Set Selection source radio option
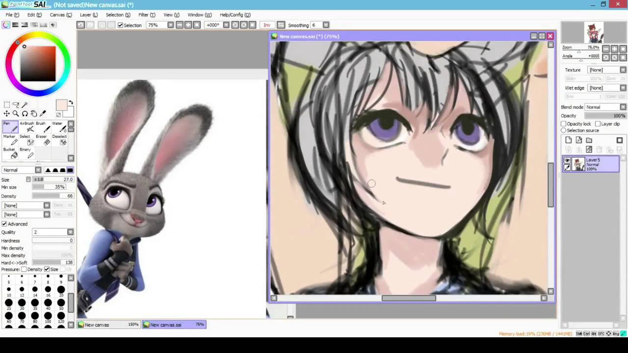628x353 pixels. tap(564, 130)
